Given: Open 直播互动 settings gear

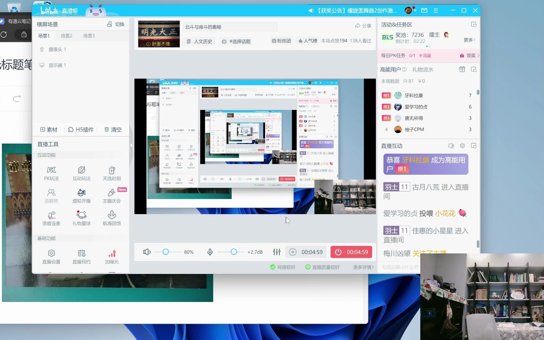Looking at the screenshot, I should pyautogui.click(x=462, y=146).
